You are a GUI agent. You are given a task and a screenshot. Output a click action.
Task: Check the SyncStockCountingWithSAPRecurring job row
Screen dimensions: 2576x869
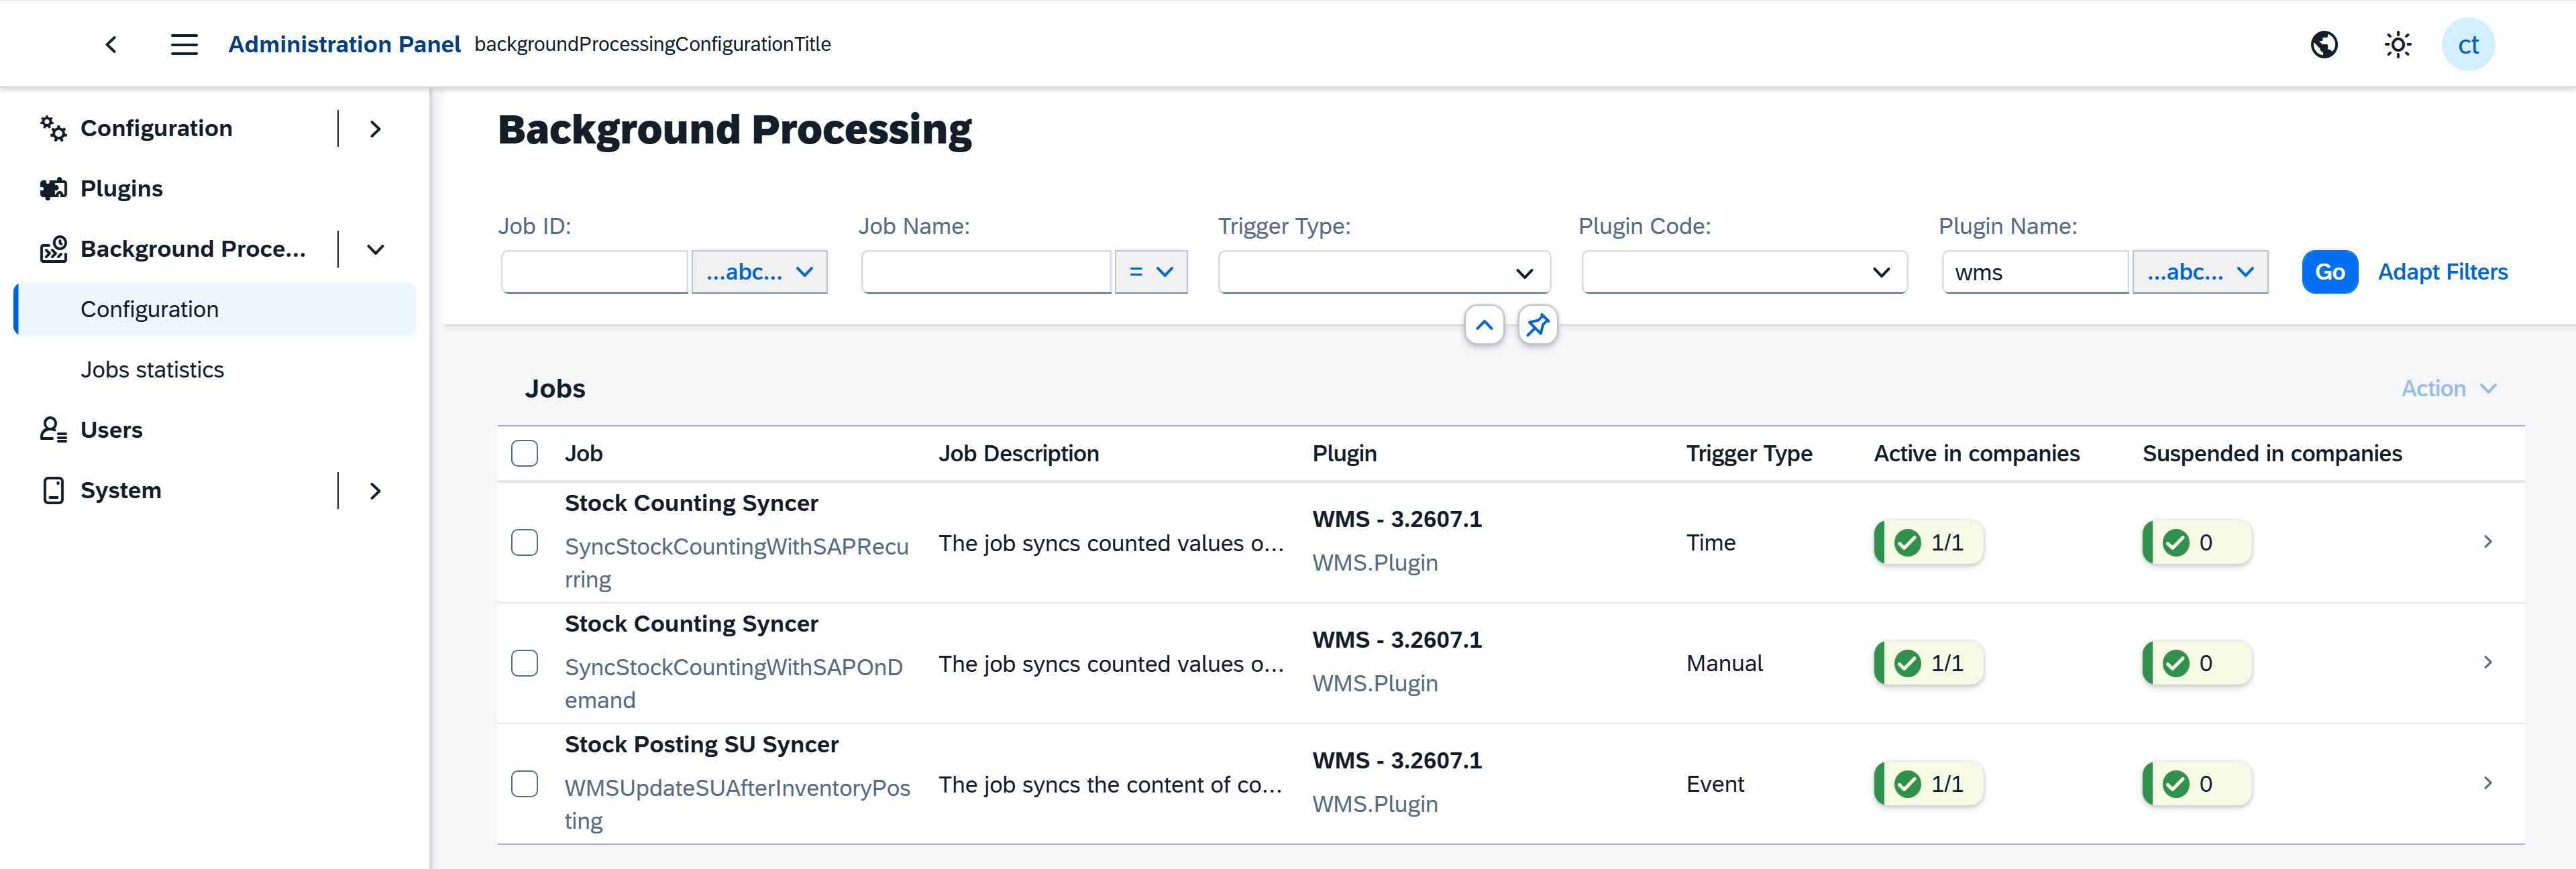pyautogui.click(x=524, y=542)
